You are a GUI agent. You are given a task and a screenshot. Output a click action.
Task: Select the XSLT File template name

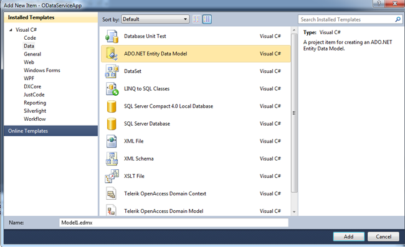click(134, 176)
